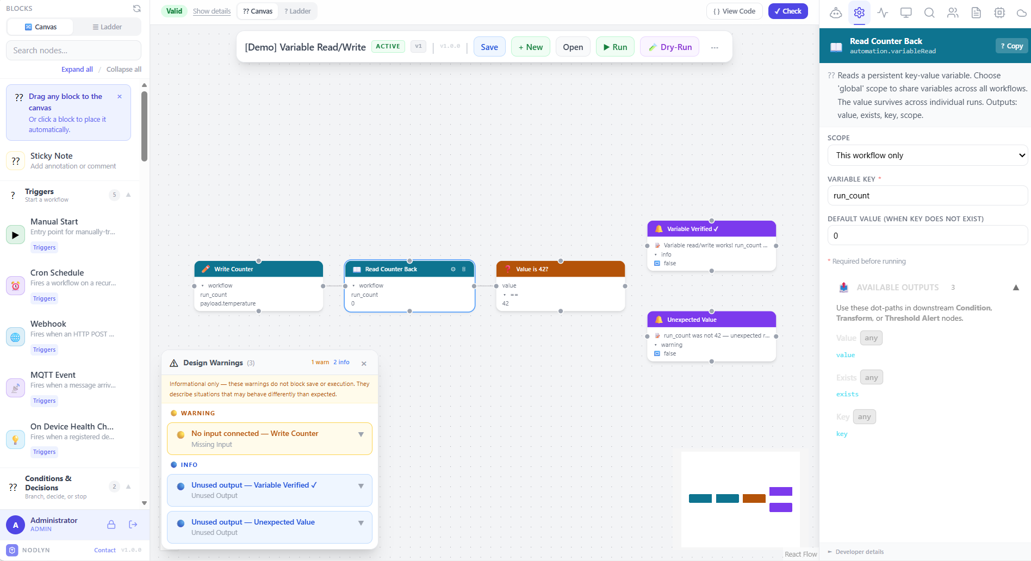Screen dimensions: 1031x561
Task: Click the refresh icon beside BLOCKS
Action: tap(137, 8)
